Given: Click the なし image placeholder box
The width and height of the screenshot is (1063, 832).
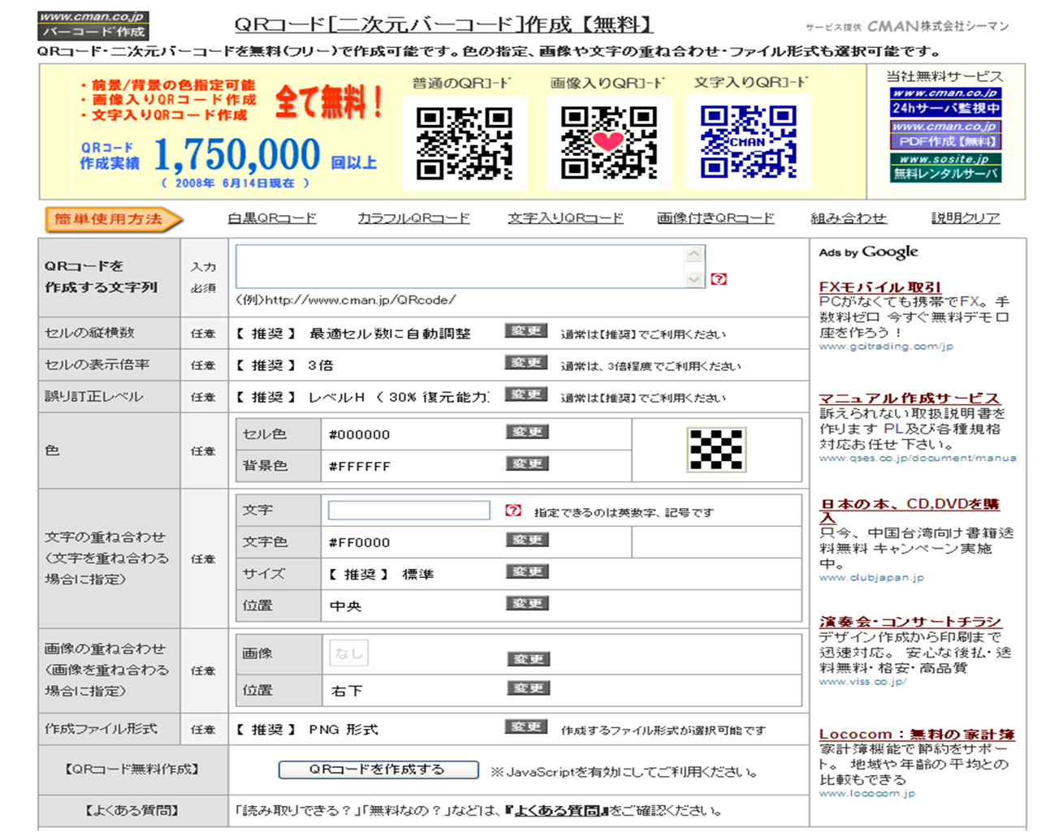Looking at the screenshot, I should point(349,653).
